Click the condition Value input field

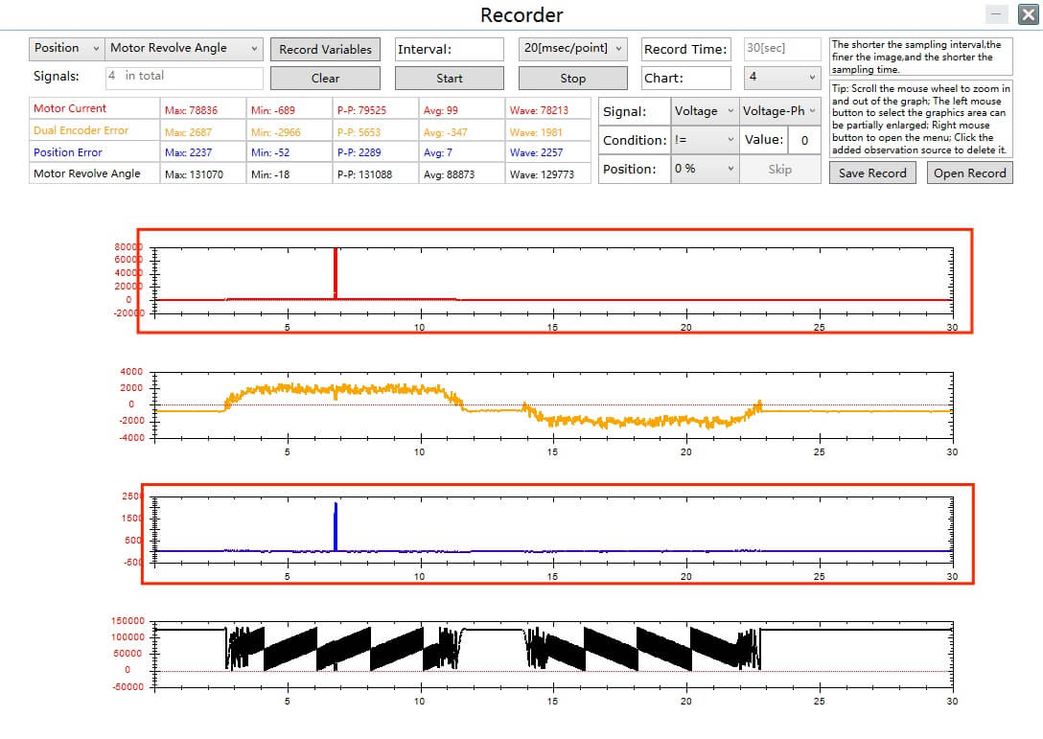pyautogui.click(x=804, y=140)
